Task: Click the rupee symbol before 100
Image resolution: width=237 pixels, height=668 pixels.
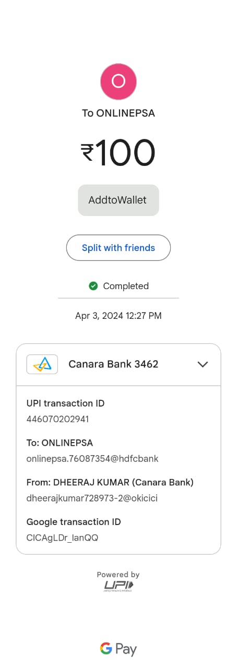Action: tap(87, 152)
